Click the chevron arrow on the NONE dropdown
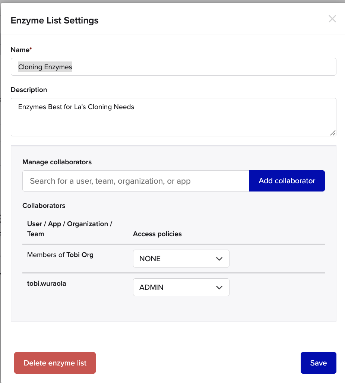Viewport: 345px width, 383px height. tap(219, 259)
